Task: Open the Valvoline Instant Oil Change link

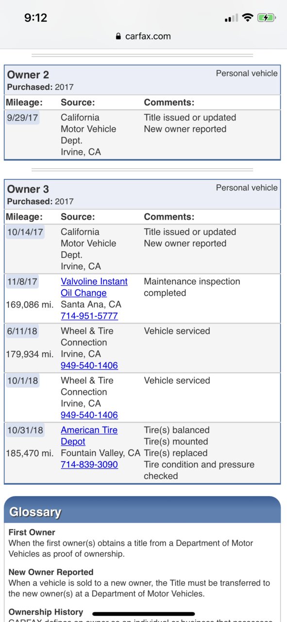Action: (94, 287)
